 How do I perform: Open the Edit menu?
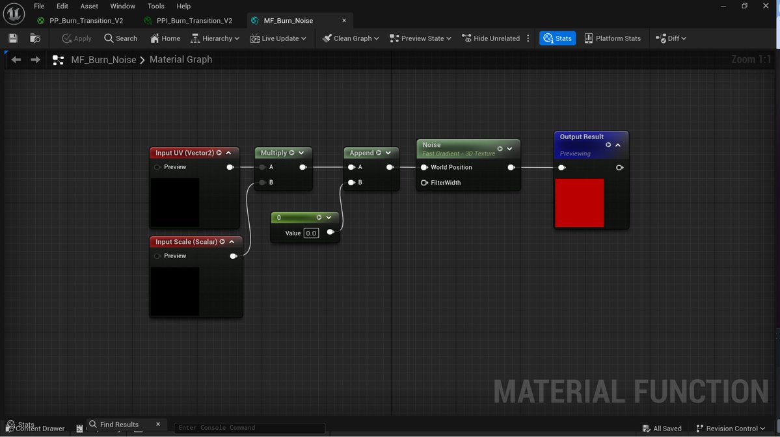point(62,6)
